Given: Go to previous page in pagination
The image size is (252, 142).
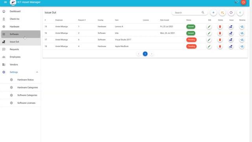Looking at the screenshot, I should (x=139, y=54).
